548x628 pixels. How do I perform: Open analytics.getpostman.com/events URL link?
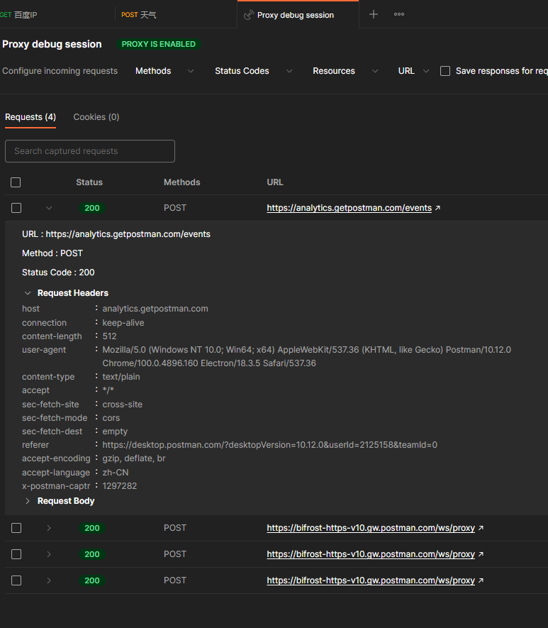(x=350, y=208)
